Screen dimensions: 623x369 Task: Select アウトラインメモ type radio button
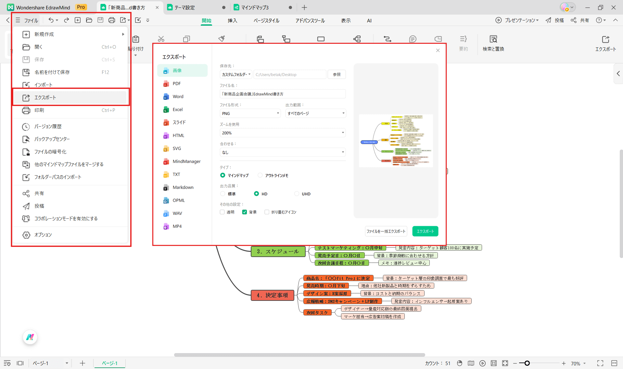pyautogui.click(x=260, y=175)
